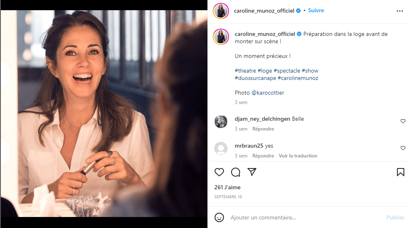Viewport: 410px width, 228px height.
Task: Open the #theatre hashtag
Action: pyautogui.click(x=245, y=71)
